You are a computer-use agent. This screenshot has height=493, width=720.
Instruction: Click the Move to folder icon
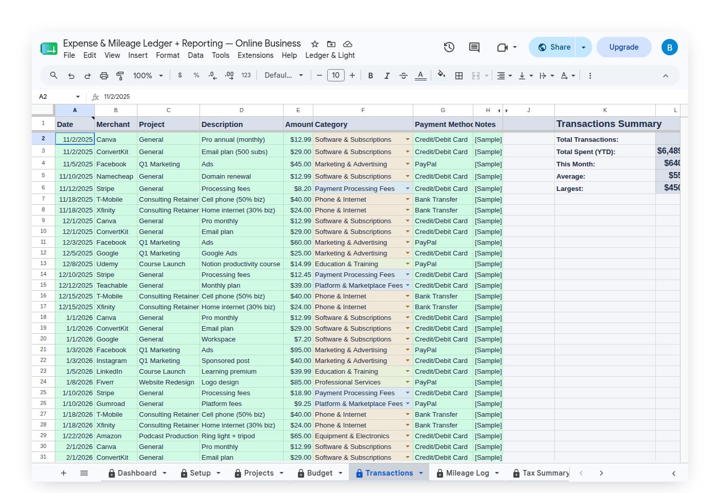click(x=331, y=44)
